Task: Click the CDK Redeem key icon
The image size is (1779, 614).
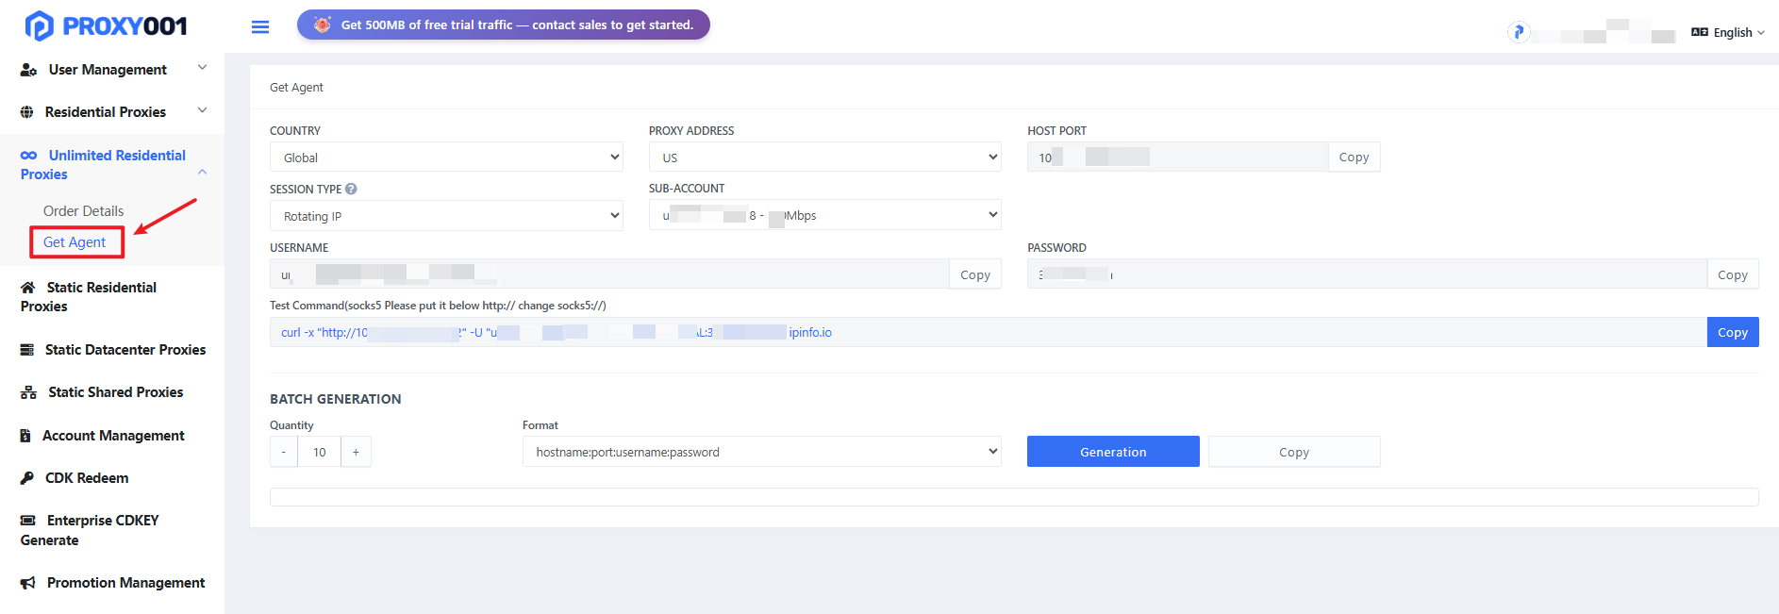Action: [x=27, y=478]
